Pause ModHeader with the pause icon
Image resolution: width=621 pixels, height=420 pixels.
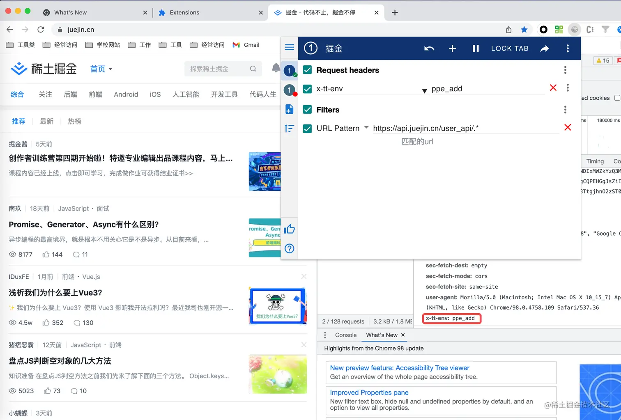[x=476, y=48]
